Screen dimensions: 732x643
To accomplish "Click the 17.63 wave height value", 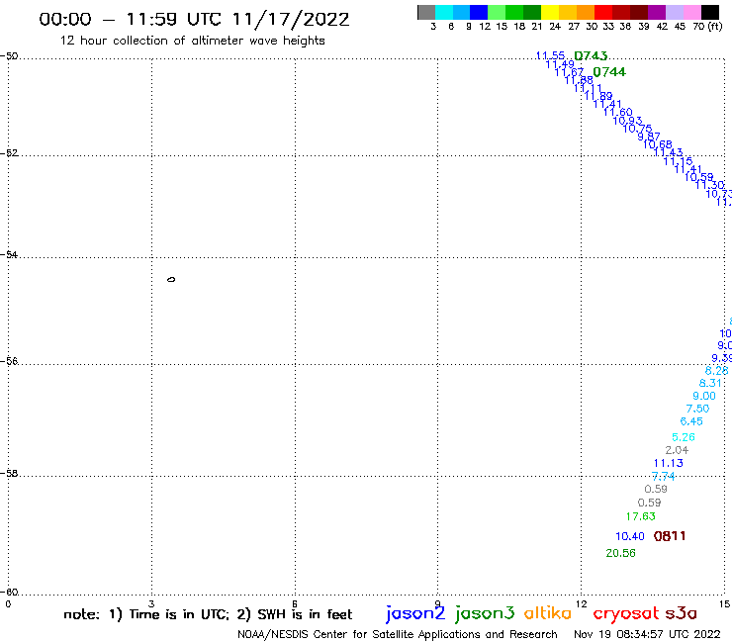I will (x=641, y=516).
